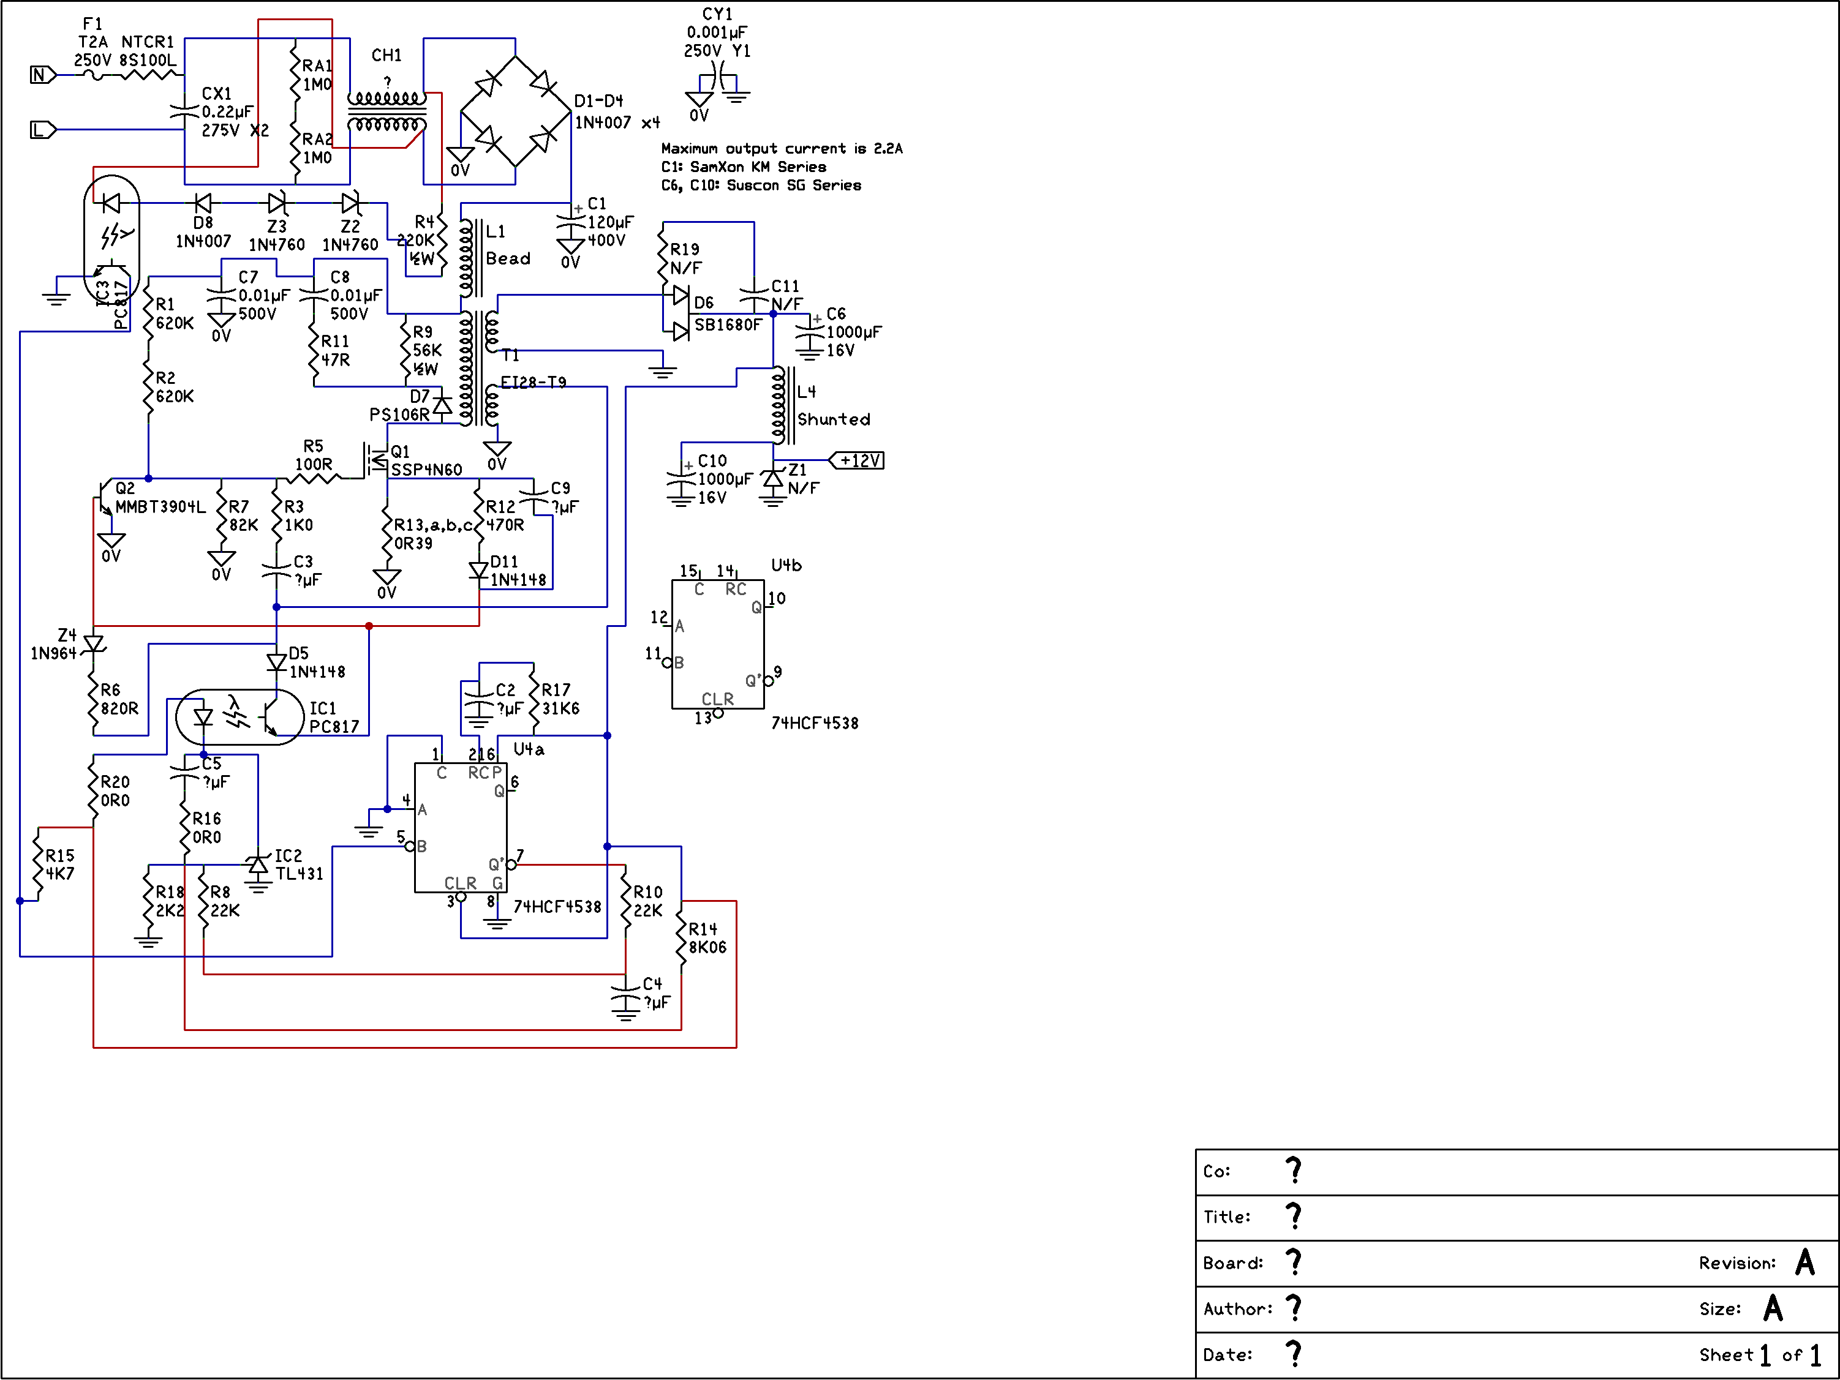Screen dimensions: 1840x1380
Task: Select the D6 SB1680F dual diode symbol
Action: 681,313
